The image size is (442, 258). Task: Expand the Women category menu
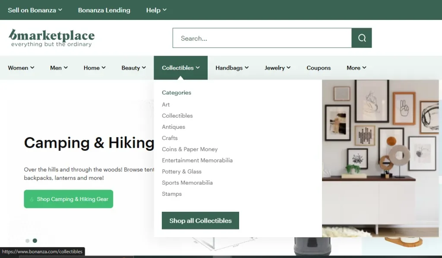click(21, 68)
